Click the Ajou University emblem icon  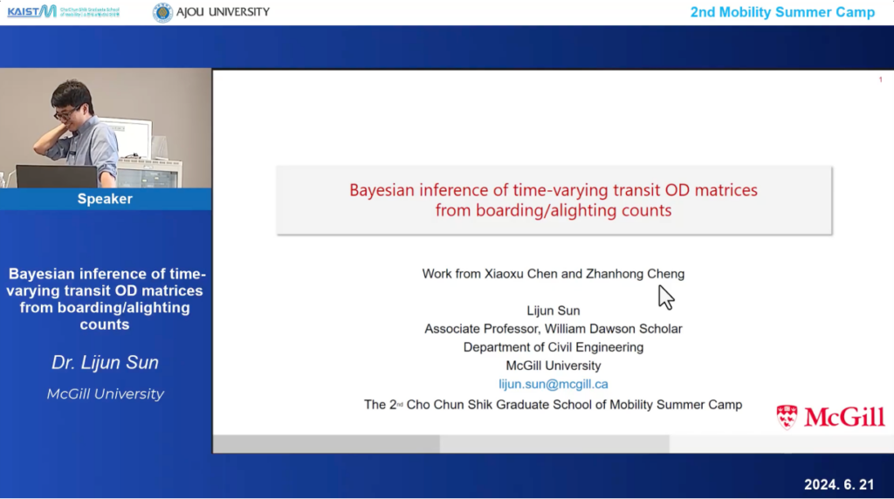click(162, 12)
